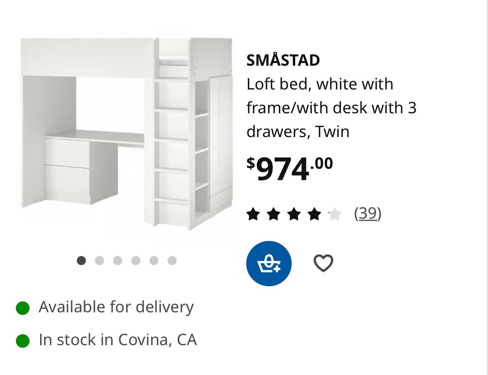This screenshot has width=488, height=375.
Task: Switch to the second carousel image dot
Action: [x=99, y=261]
